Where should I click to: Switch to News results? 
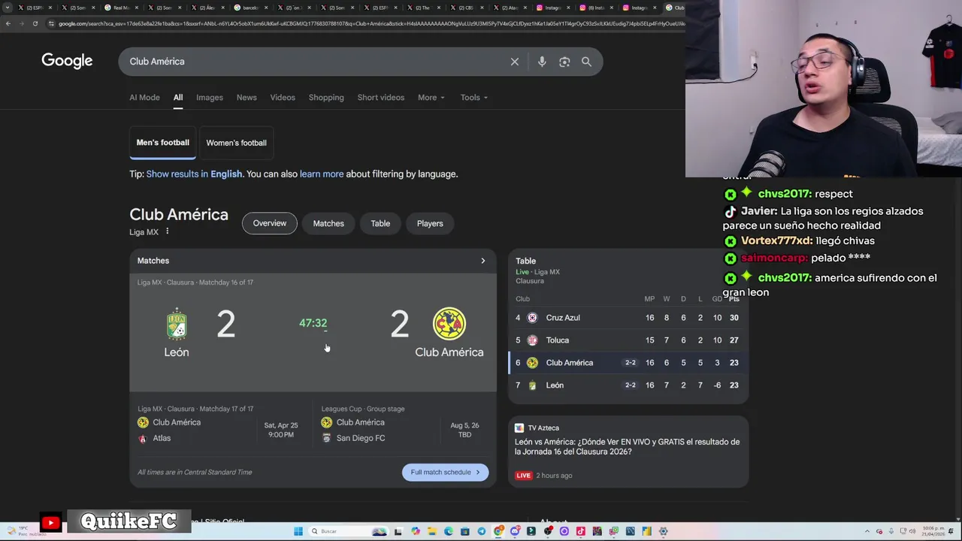click(x=247, y=97)
